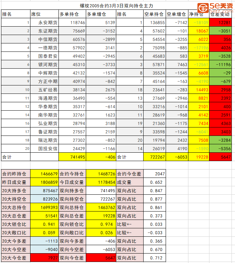Select 合约今仓差 value 2047
This screenshot has height=263, width=235.
(x=154, y=174)
